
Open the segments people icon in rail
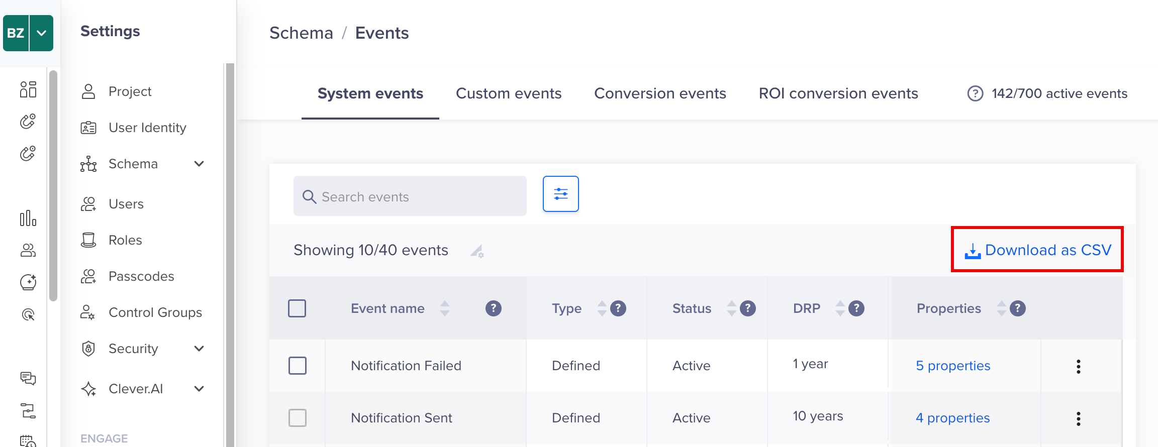coord(28,250)
